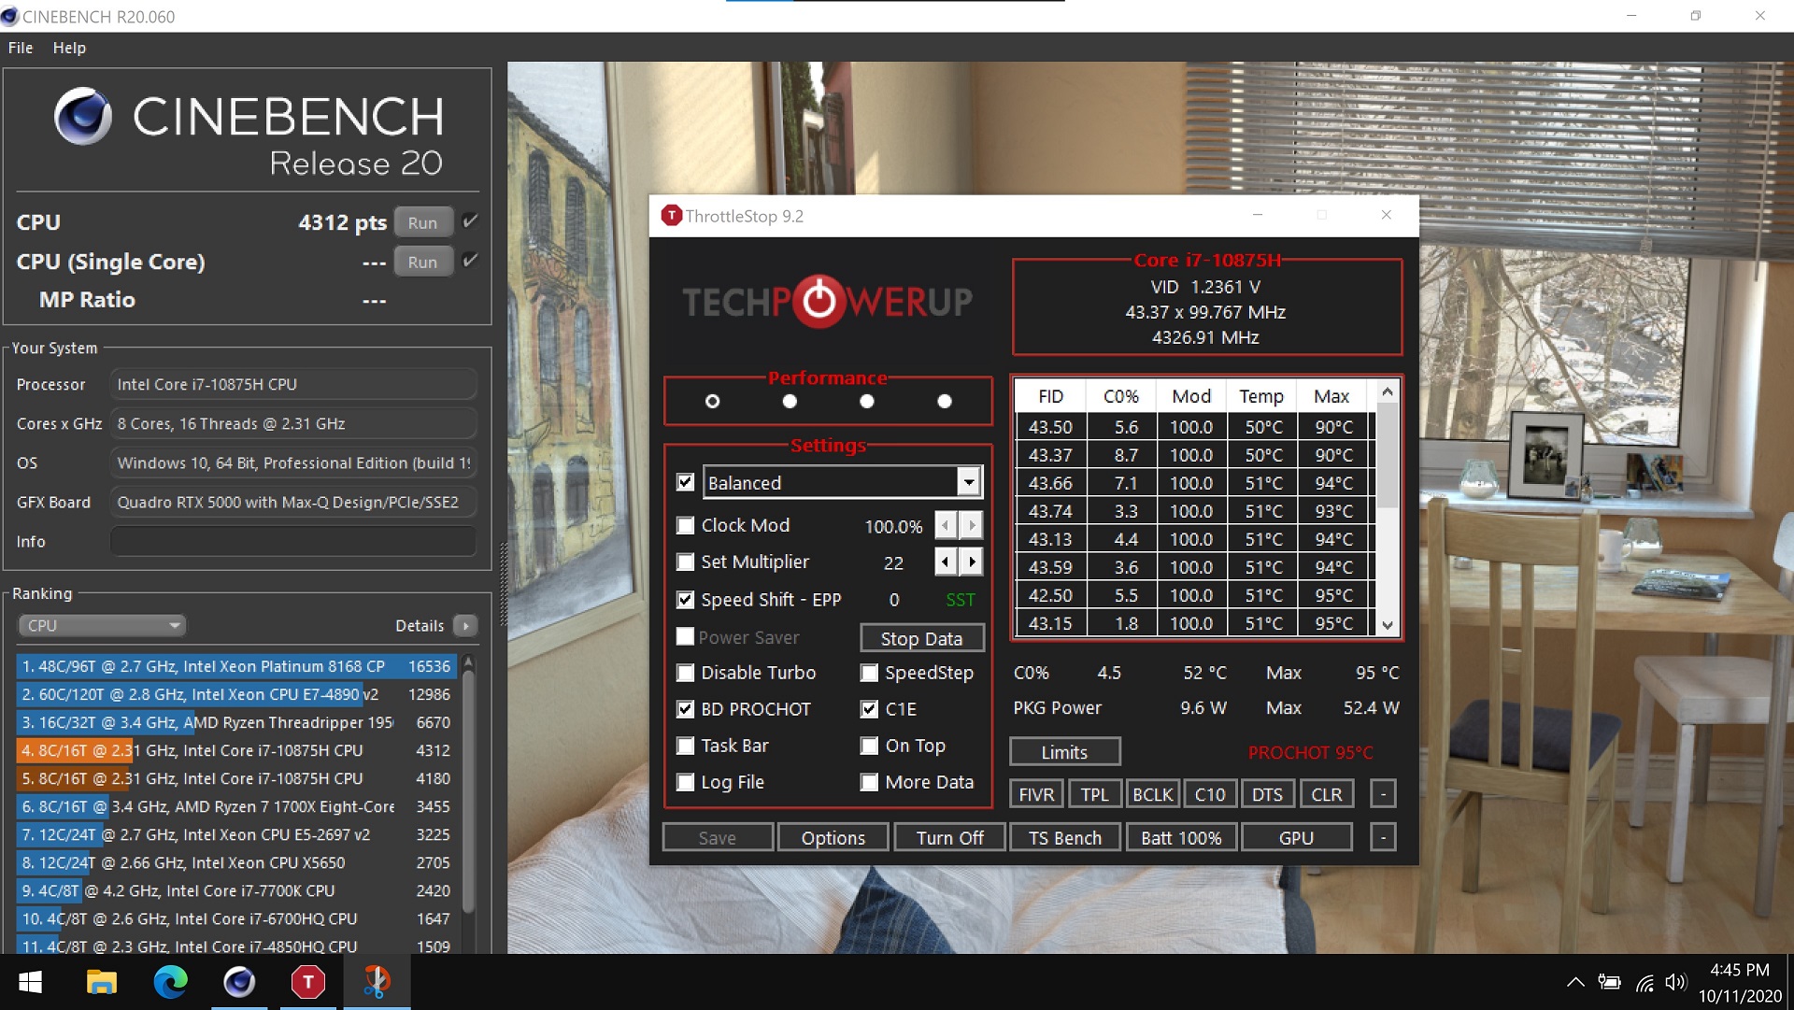Enable the More Data checkbox
The height and width of the screenshot is (1010, 1794).
pos(869,782)
